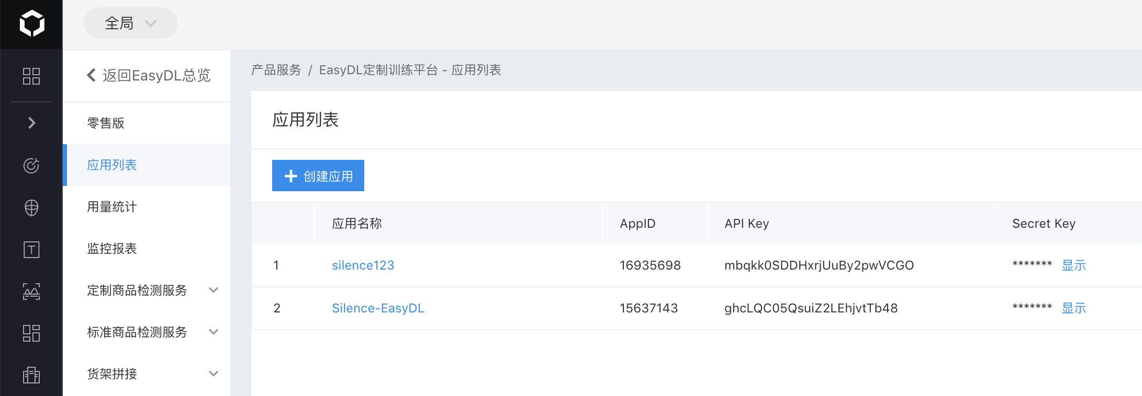Open the dashboard tiles sidebar icon
Image resolution: width=1142 pixels, height=396 pixels.
pos(31,333)
